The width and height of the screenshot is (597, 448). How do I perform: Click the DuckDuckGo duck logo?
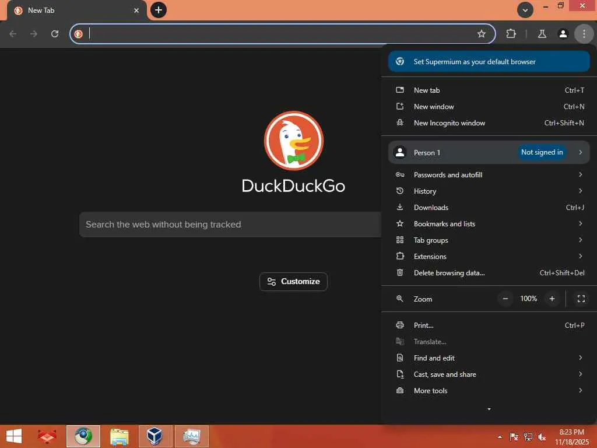tap(294, 141)
